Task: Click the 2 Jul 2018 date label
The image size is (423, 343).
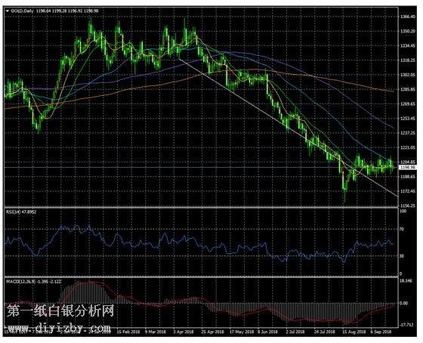Action: 295,332
